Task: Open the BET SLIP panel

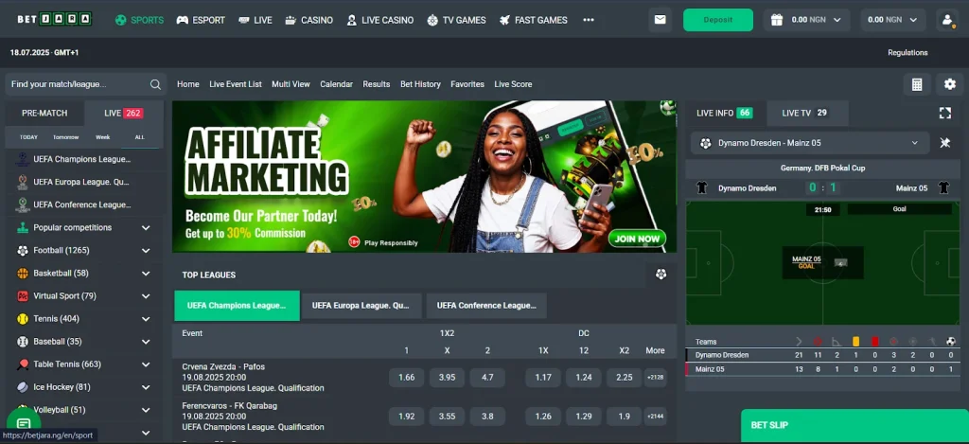Action: pos(854,425)
